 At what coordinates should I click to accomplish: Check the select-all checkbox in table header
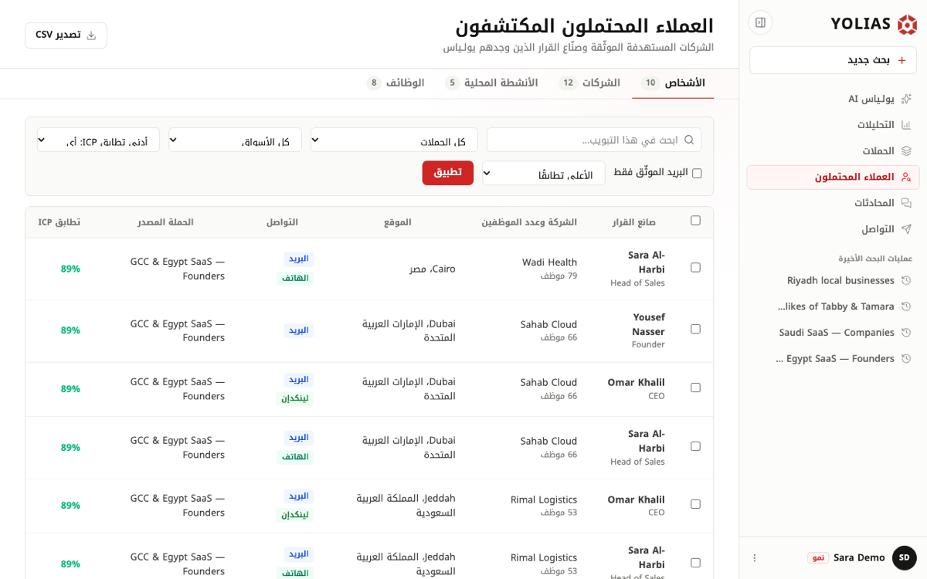coord(695,221)
